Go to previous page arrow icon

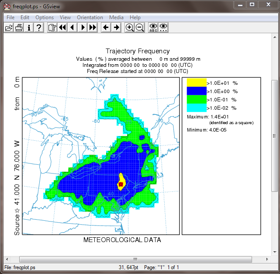coord(73,28)
